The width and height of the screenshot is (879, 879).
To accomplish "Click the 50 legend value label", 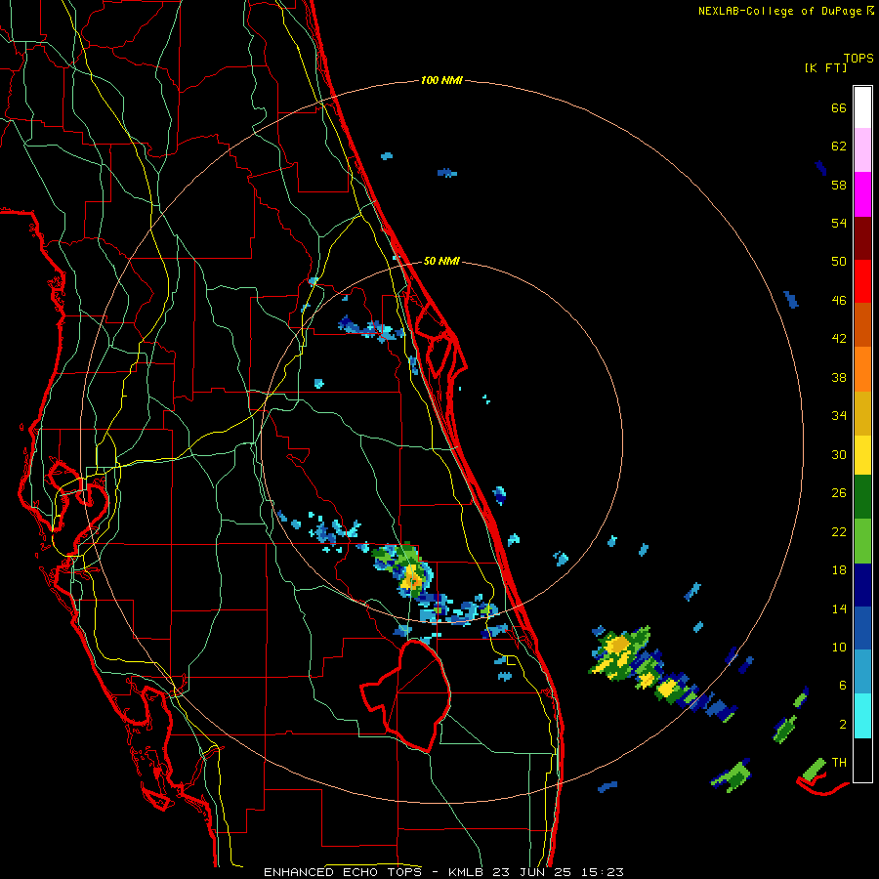I will pyautogui.click(x=839, y=261).
